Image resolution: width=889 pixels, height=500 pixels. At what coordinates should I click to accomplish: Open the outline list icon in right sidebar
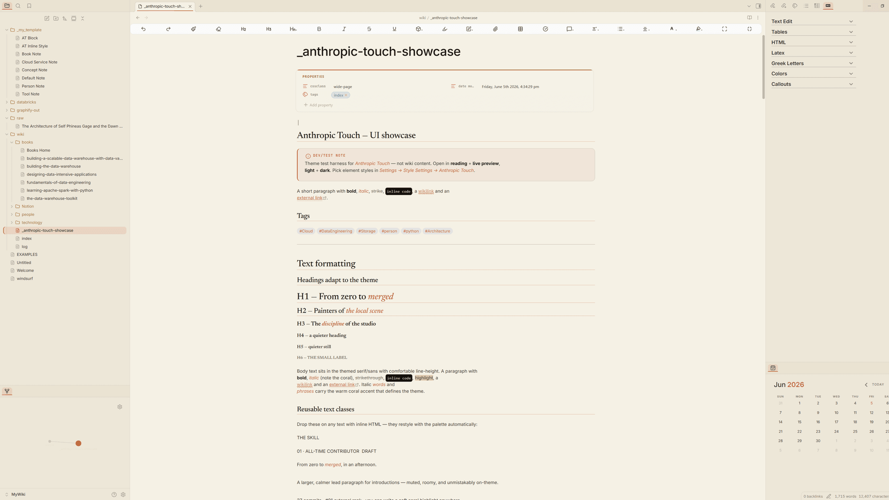pyautogui.click(x=806, y=6)
